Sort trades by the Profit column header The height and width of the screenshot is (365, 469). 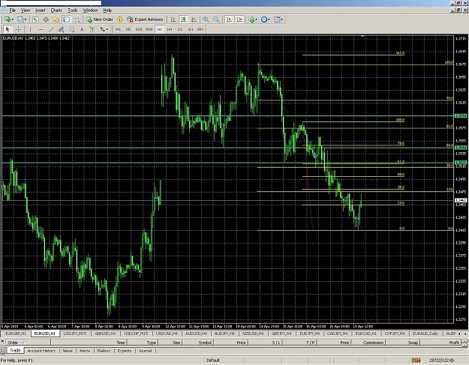pos(441,343)
